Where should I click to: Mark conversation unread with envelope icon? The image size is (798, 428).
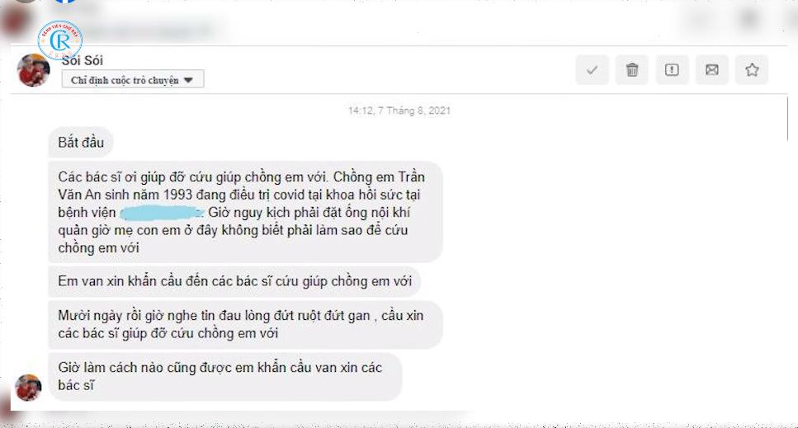click(712, 69)
